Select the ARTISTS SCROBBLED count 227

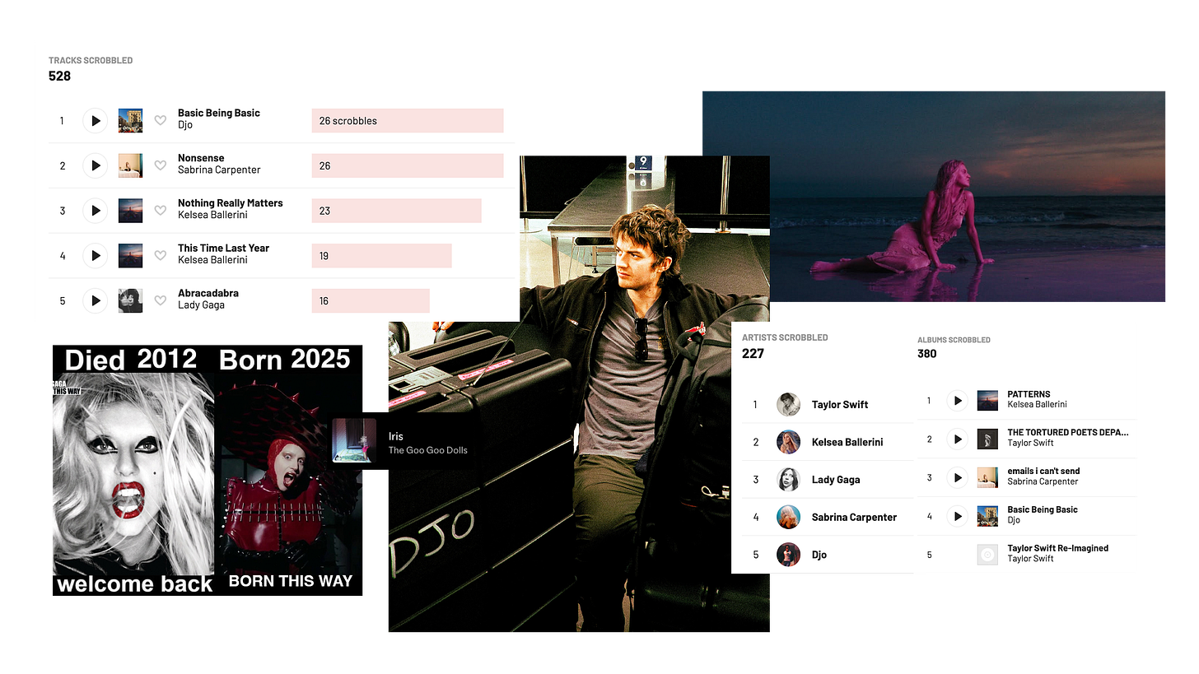753,353
